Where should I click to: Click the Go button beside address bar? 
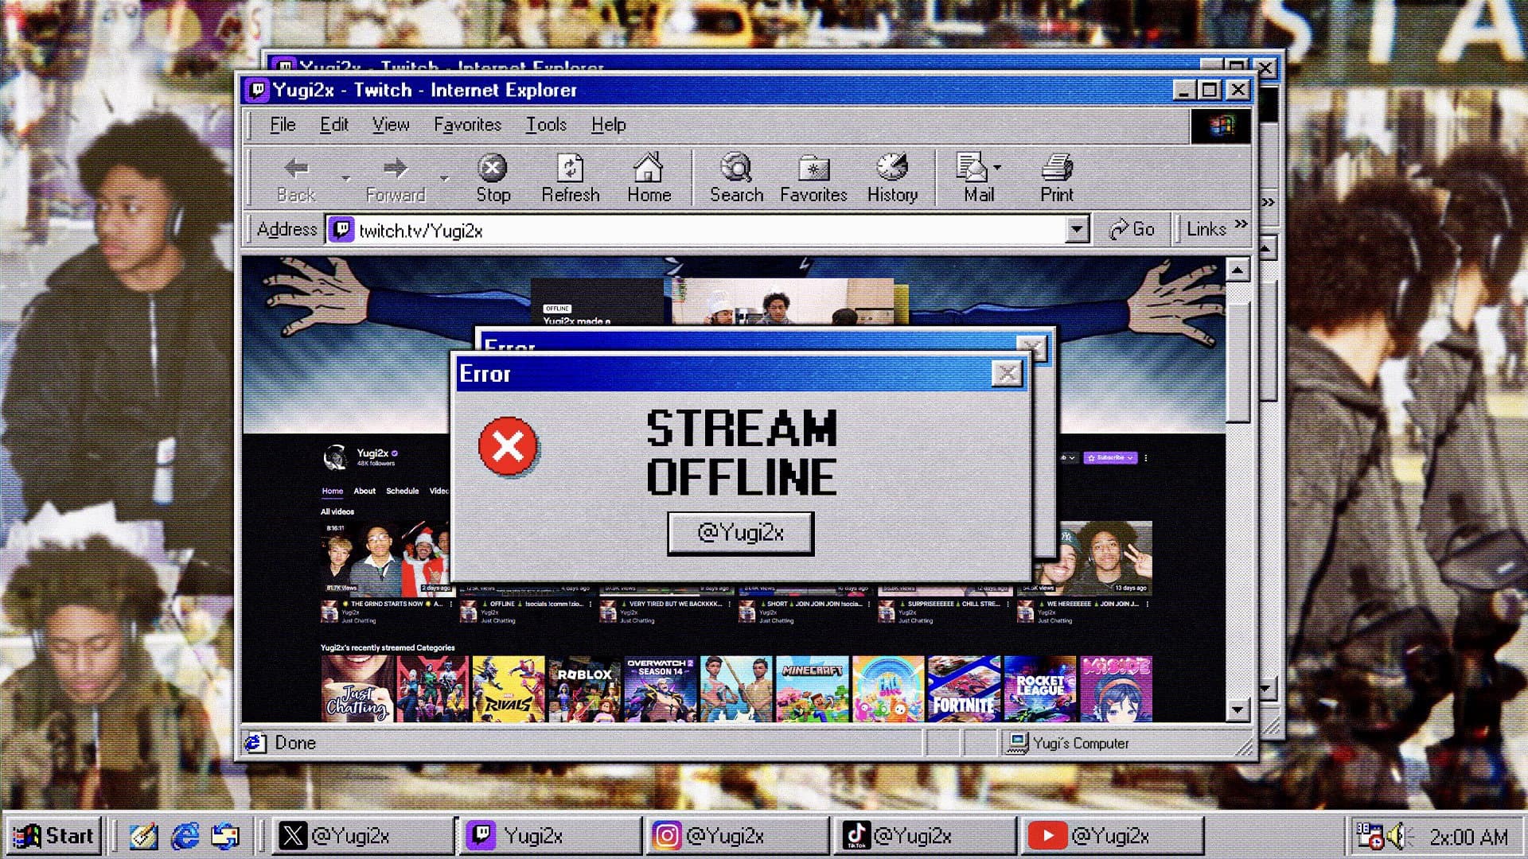pos(1132,230)
